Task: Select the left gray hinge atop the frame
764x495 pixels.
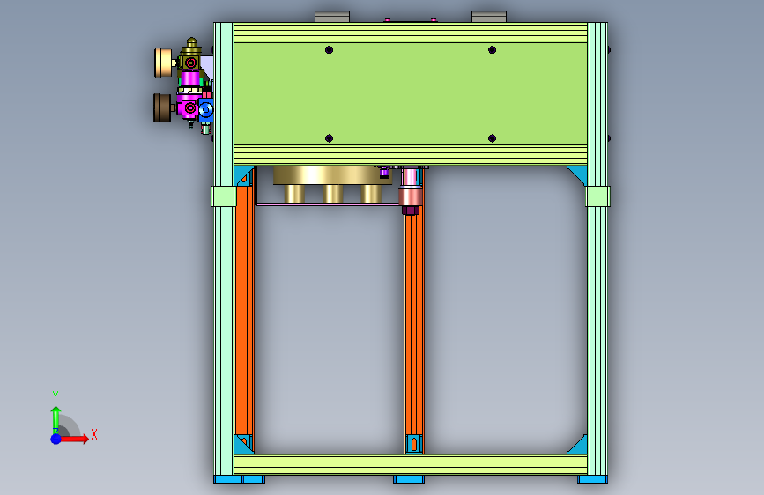Action: coord(332,17)
